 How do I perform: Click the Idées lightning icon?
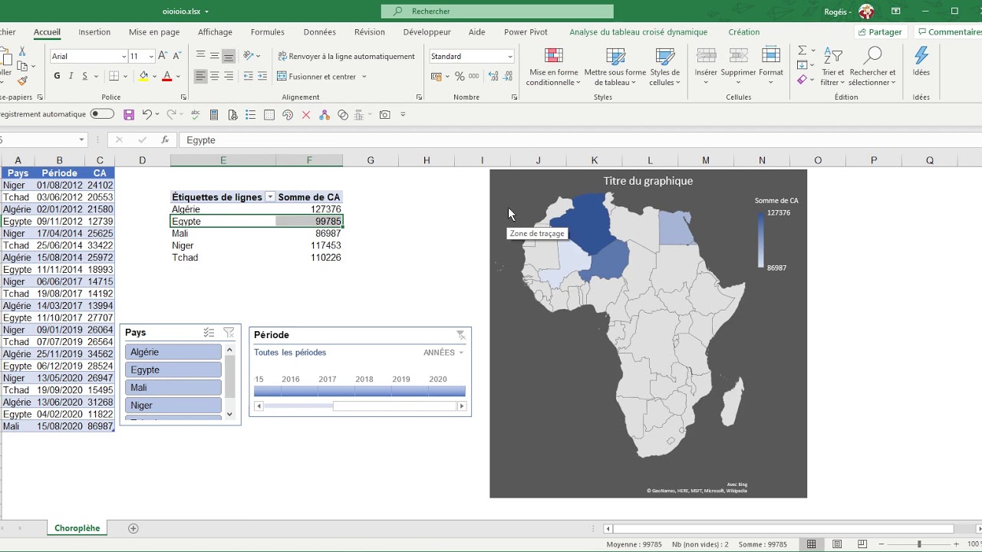pos(921,61)
